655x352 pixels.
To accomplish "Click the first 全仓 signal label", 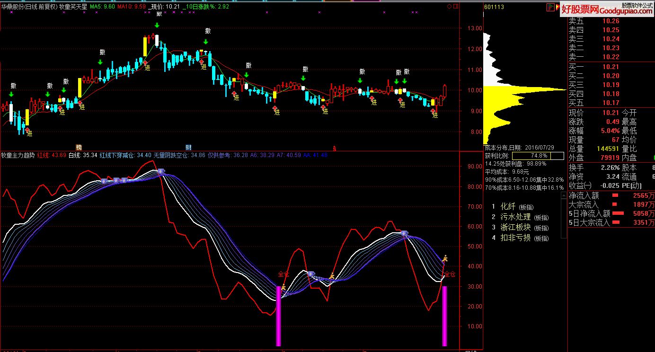I will coord(283,274).
